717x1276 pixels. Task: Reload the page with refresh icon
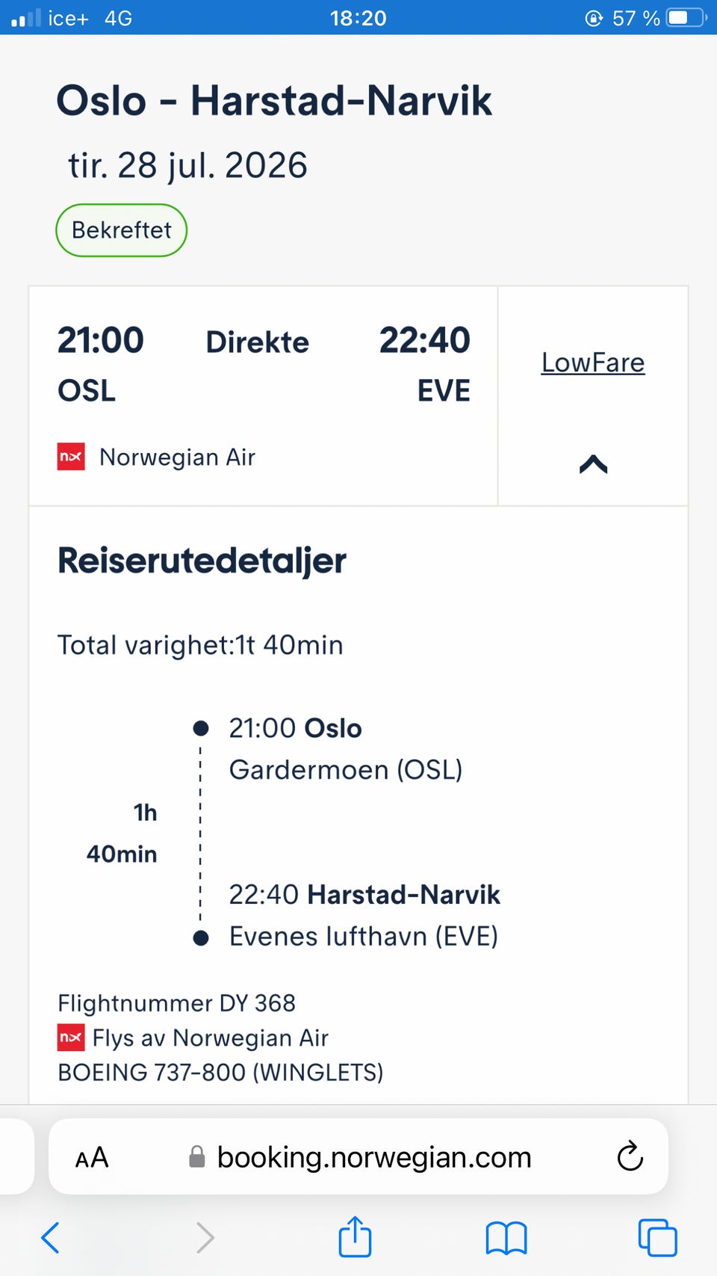click(x=630, y=1156)
